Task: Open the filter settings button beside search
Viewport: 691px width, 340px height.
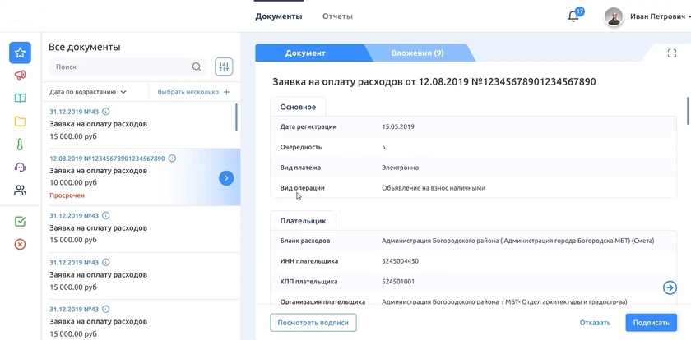Action: click(224, 67)
